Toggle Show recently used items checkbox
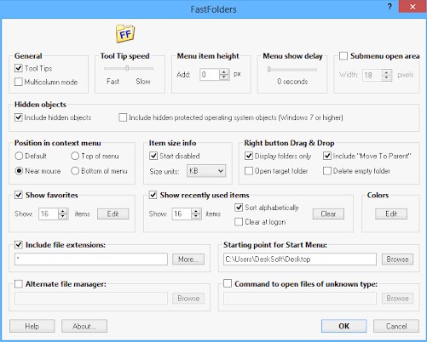427x342 pixels. (153, 195)
